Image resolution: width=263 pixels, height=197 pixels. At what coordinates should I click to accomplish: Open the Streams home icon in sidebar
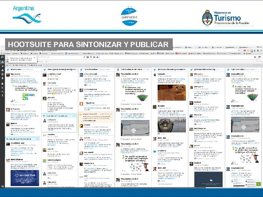(2, 62)
